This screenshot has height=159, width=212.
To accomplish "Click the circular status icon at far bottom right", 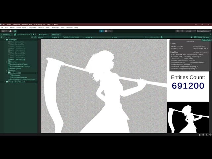I will tap(210, 134).
